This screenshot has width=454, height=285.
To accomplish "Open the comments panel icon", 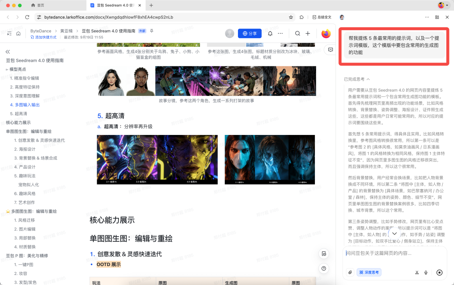I will click(x=330, y=50).
